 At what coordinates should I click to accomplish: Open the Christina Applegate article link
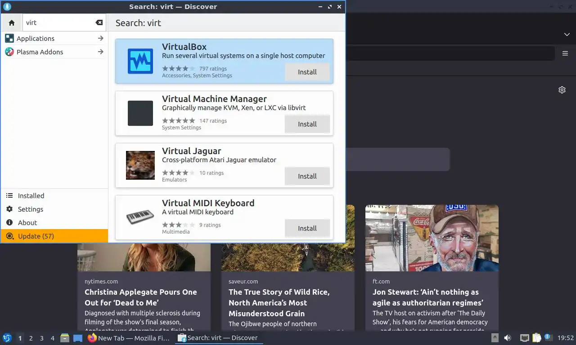[140, 297]
